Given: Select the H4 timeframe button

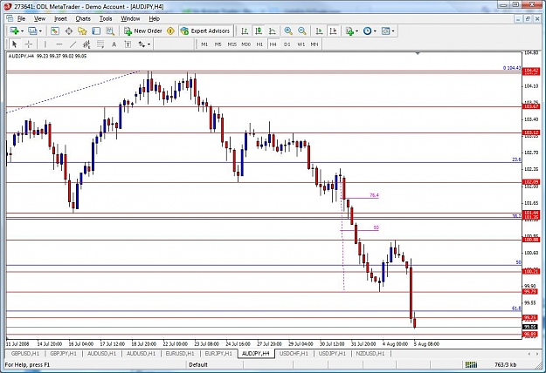Looking at the screenshot, I should 273,44.
